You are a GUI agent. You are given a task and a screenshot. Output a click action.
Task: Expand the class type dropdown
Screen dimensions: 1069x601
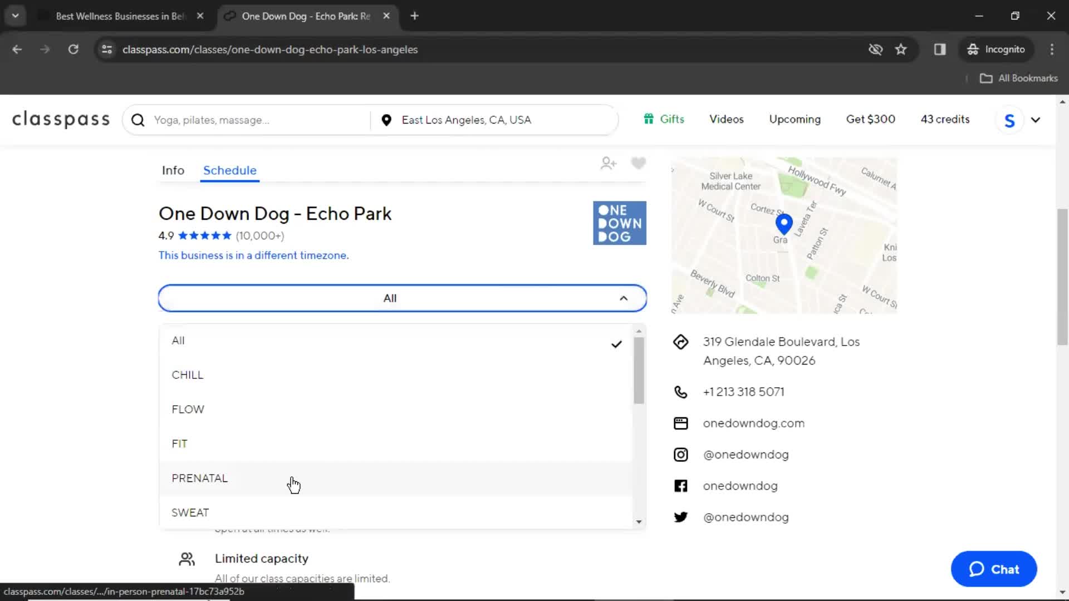coord(401,298)
